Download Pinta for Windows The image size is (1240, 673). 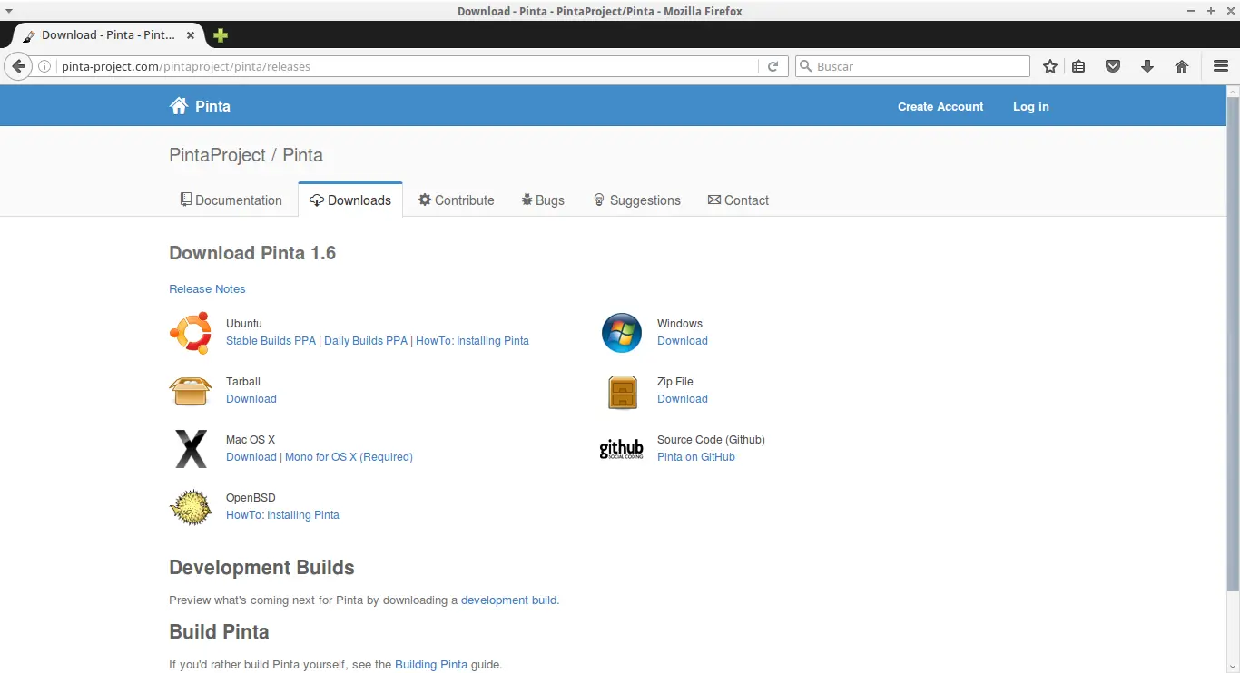683,341
